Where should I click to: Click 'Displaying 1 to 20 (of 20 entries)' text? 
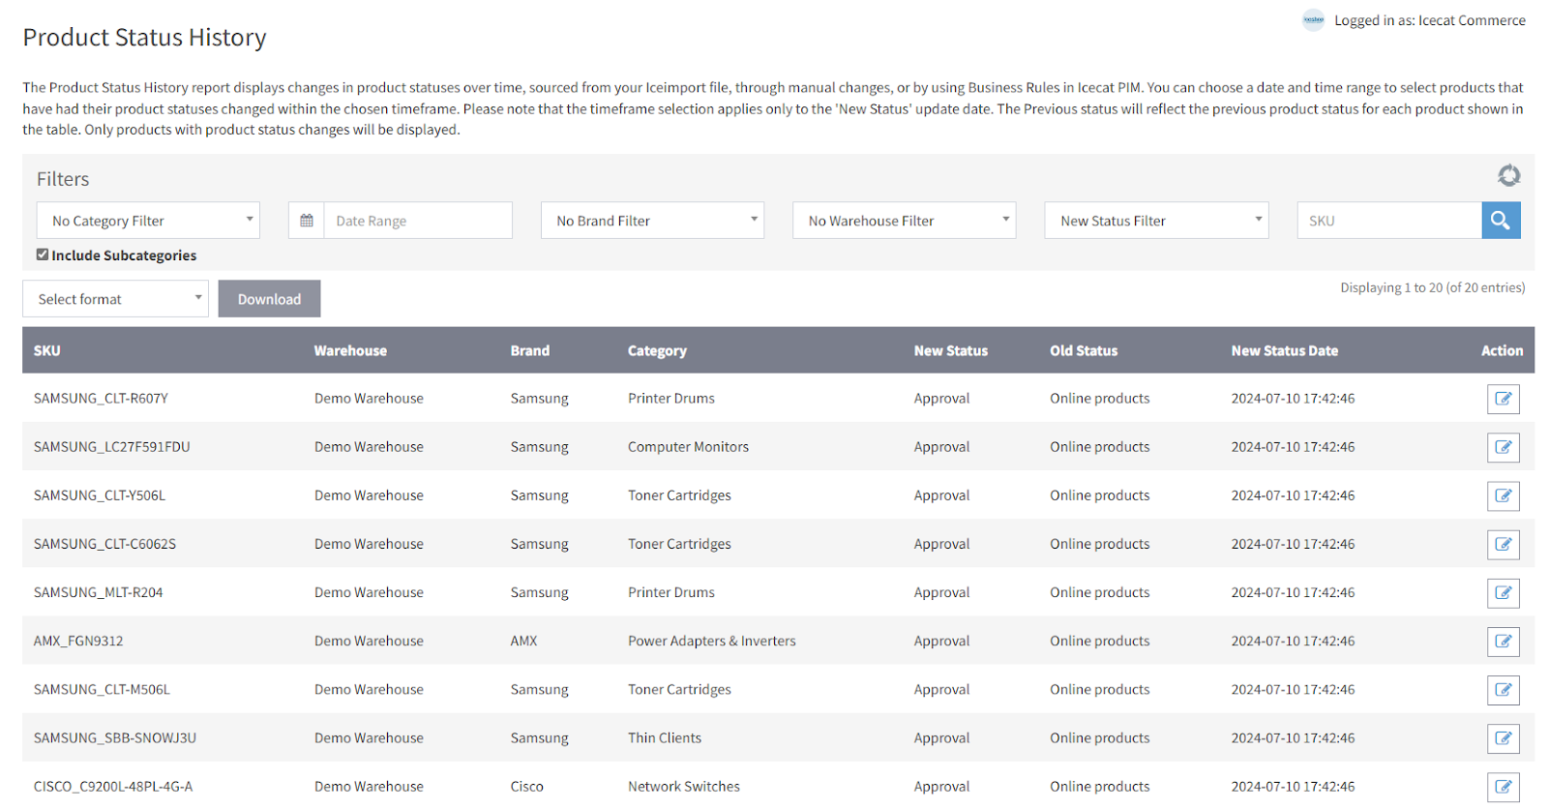click(x=1432, y=287)
